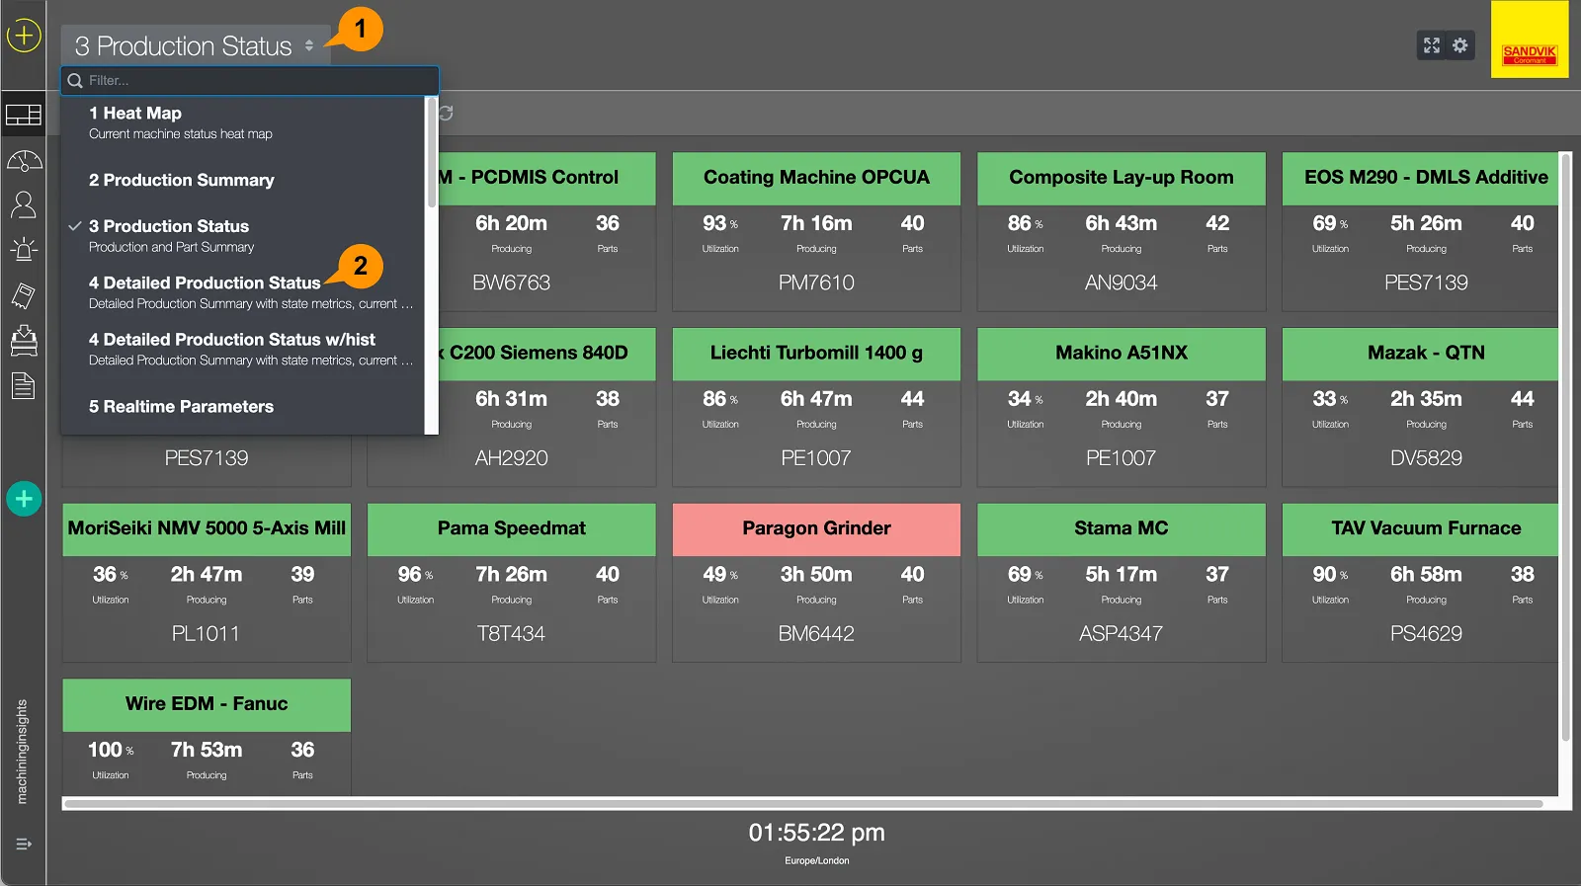Choose 4 Detailed Production Status w/hist
Screen dimensions: 1581x886
point(243,349)
